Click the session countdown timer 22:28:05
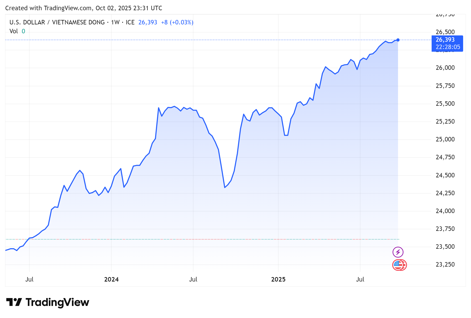This screenshot has width=471, height=318. pos(448,47)
